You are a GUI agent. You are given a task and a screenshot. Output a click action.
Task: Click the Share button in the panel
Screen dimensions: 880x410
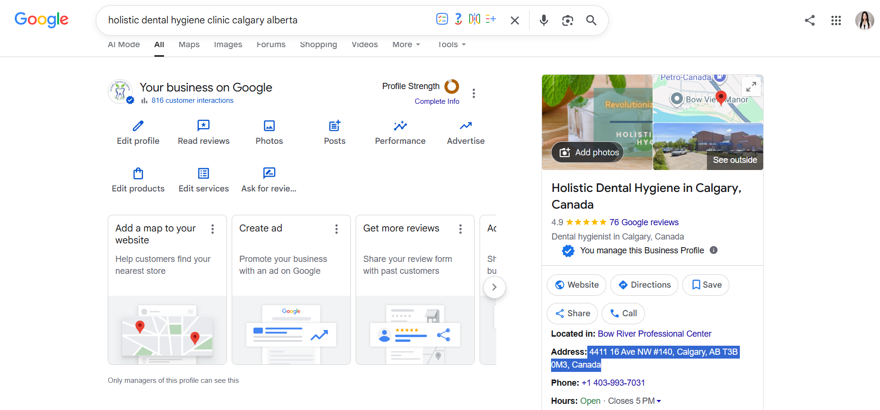[572, 313]
